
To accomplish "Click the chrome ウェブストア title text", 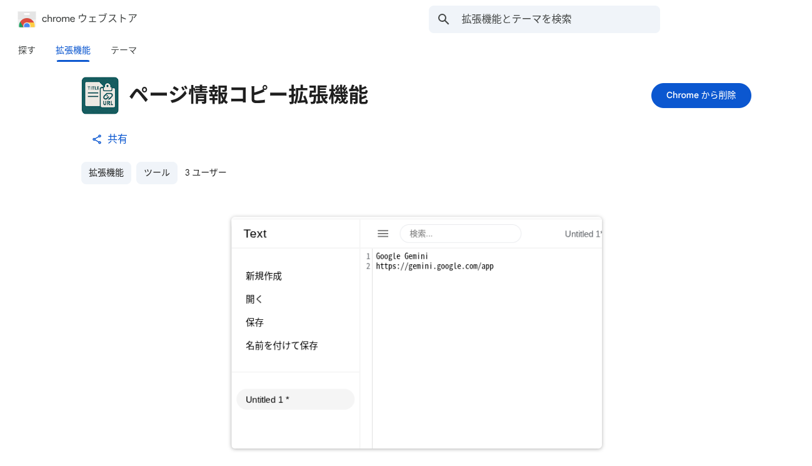I will click(89, 19).
